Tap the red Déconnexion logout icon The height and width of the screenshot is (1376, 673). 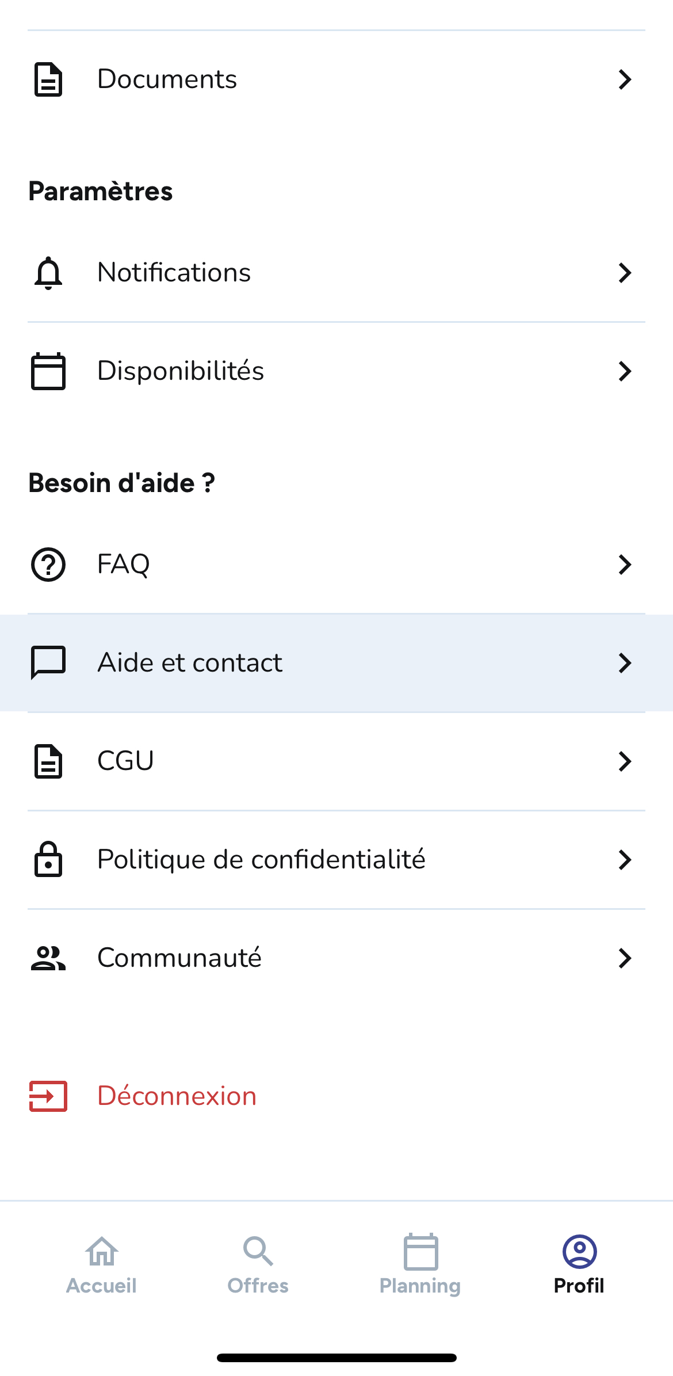48,1096
